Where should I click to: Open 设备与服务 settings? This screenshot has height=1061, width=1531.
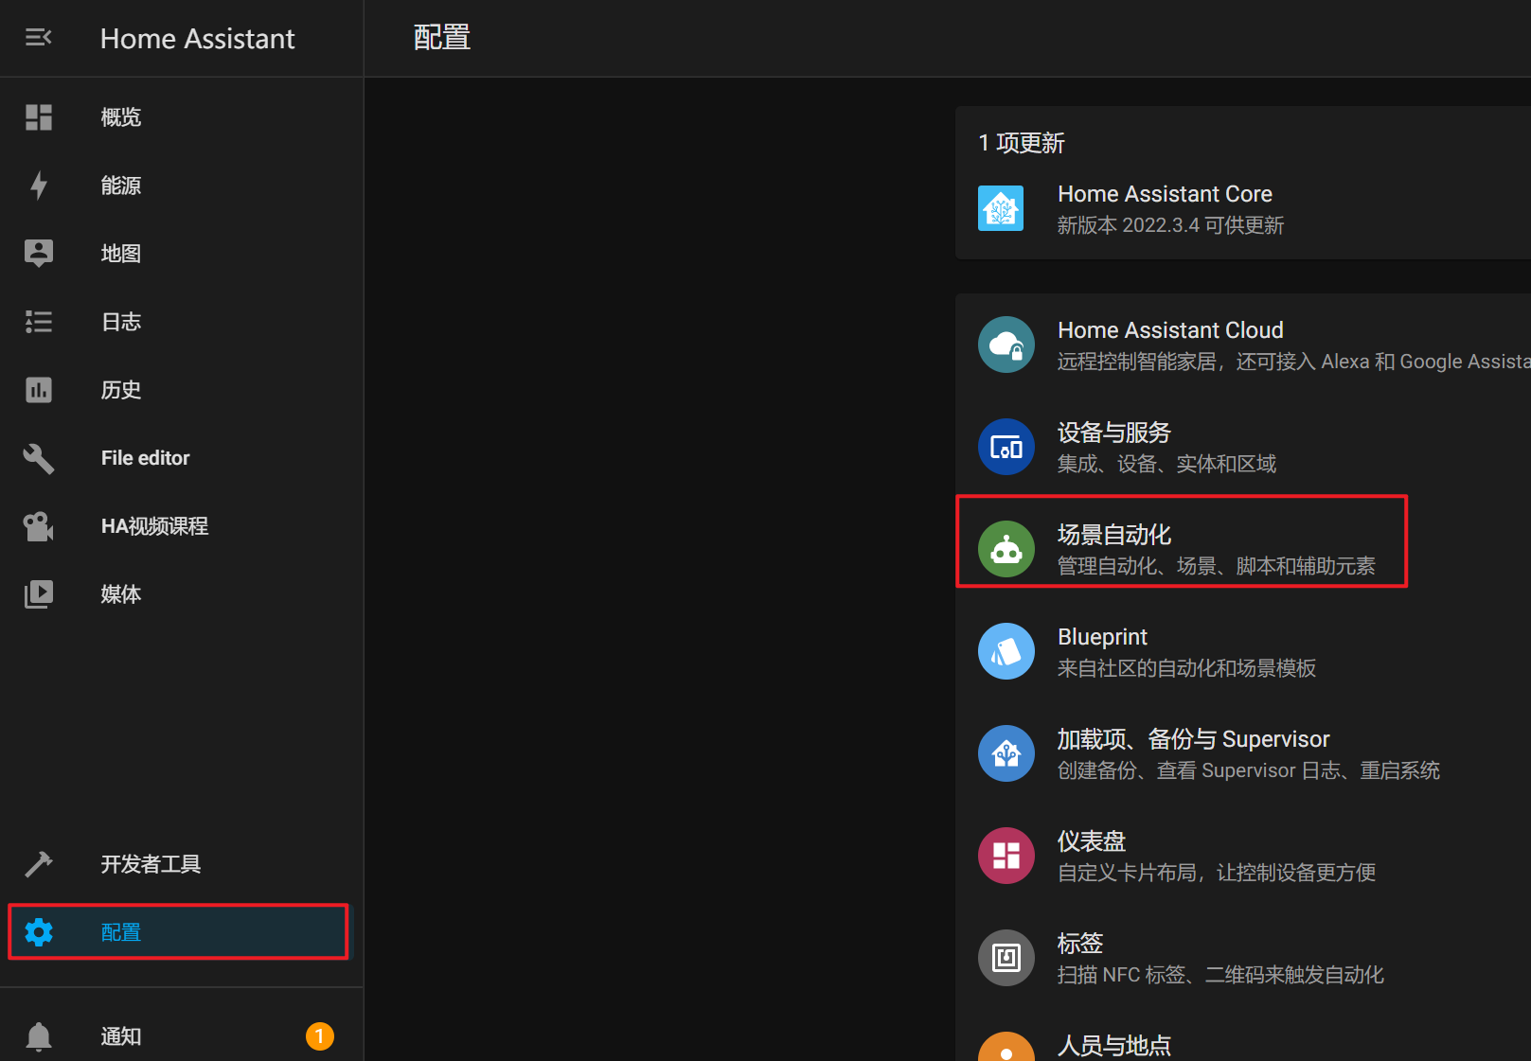pos(1243,447)
